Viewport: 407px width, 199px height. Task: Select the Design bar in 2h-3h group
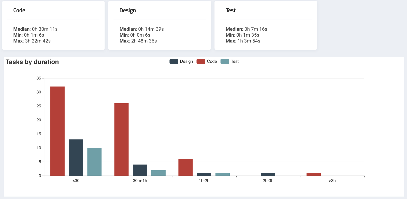pos(268,174)
